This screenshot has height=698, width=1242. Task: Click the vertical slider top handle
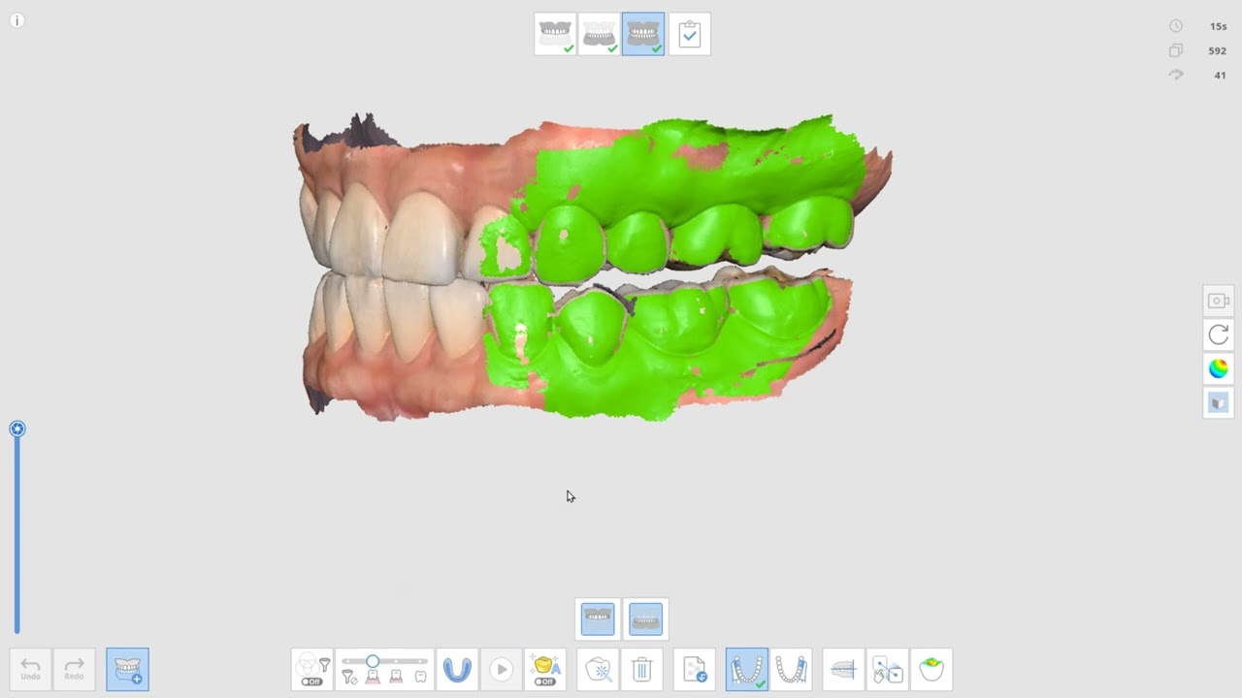pos(17,428)
